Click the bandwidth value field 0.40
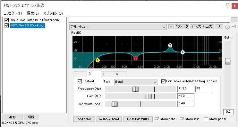238x127 pixels. (186, 104)
